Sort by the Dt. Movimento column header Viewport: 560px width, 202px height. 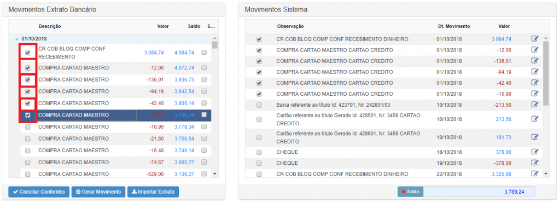[x=454, y=26]
